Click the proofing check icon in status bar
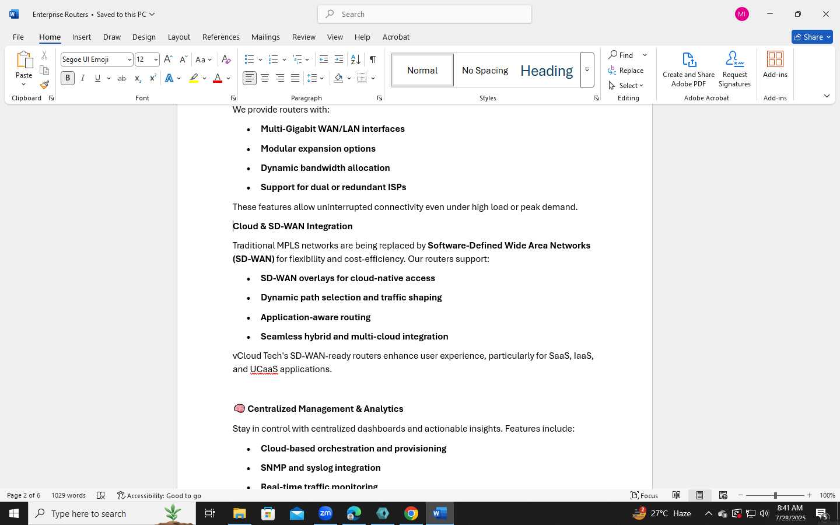Image resolution: width=840 pixels, height=525 pixels. coord(101,495)
